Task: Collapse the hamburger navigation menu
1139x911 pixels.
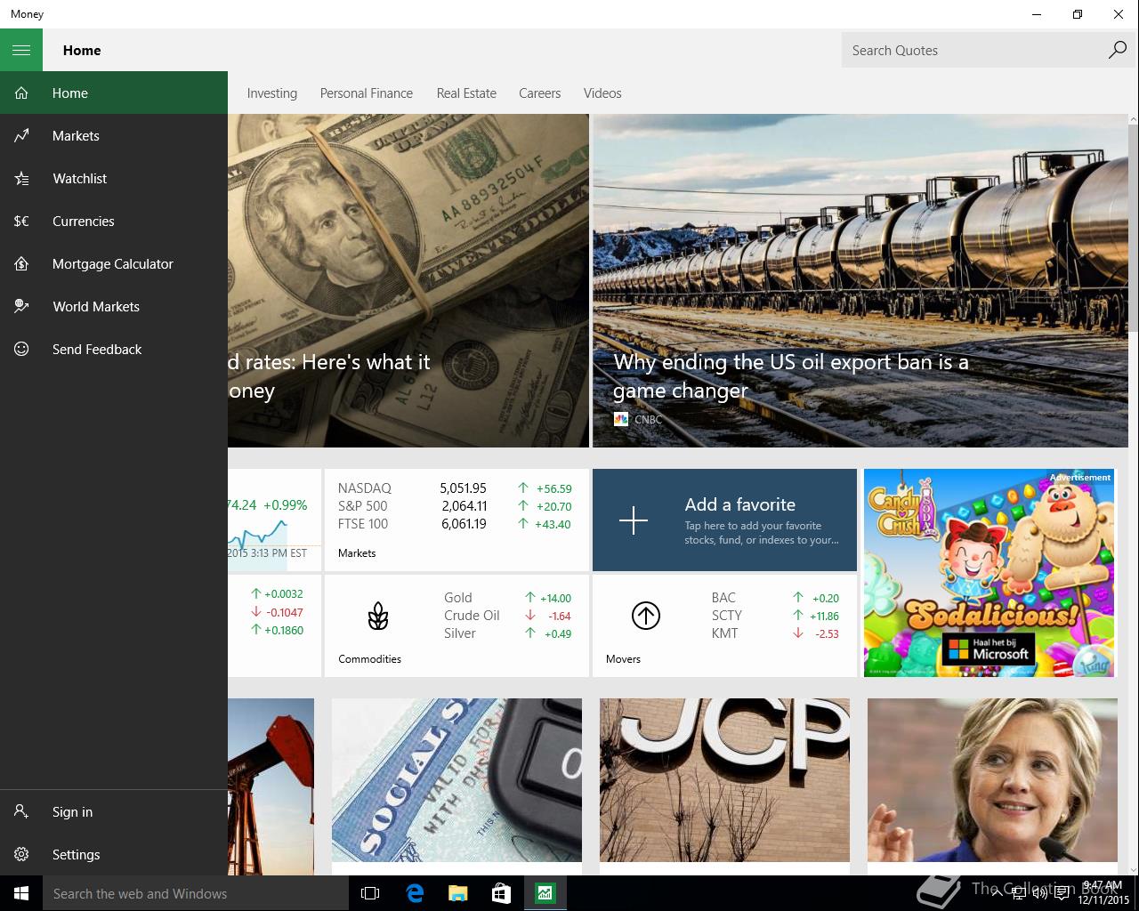Action: point(21,50)
